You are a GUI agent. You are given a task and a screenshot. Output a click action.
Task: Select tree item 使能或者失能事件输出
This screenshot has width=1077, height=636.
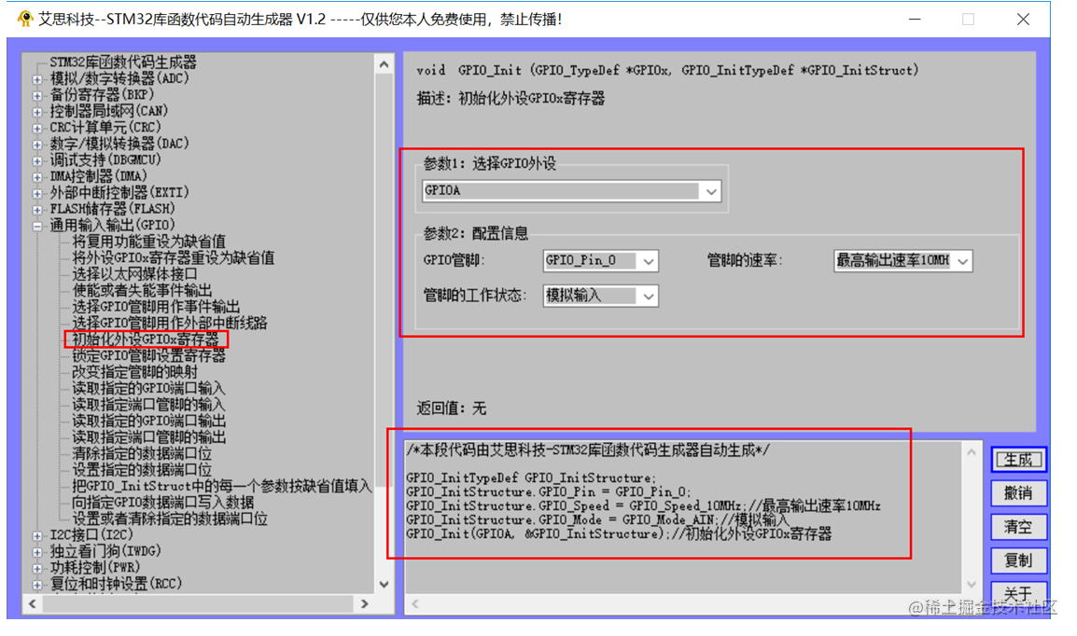tap(142, 291)
